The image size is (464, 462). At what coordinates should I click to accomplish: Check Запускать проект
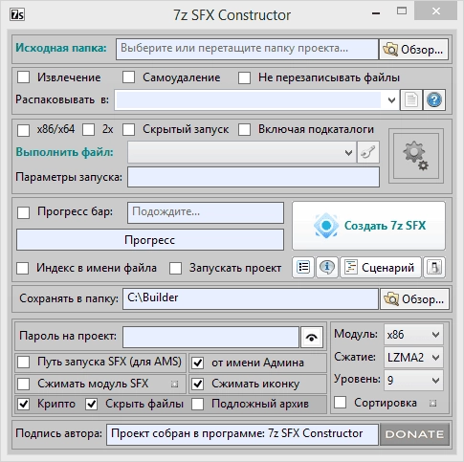click(175, 269)
